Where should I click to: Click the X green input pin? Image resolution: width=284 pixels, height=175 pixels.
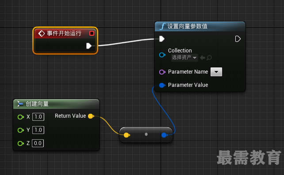tap(21, 117)
